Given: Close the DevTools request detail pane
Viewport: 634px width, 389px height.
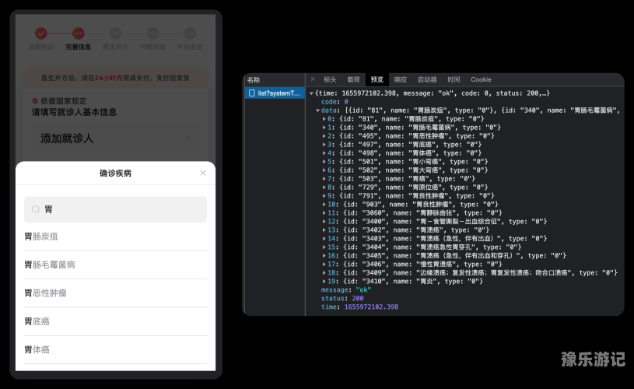Looking at the screenshot, I should click(x=313, y=79).
